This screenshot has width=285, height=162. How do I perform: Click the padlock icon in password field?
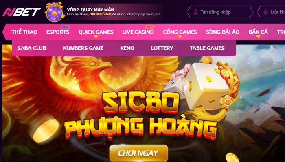[265, 12]
